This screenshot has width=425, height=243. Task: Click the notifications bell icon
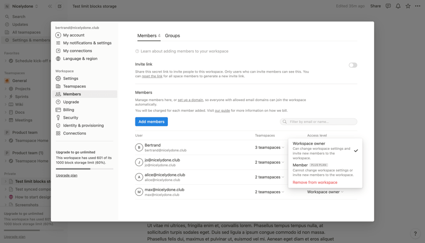point(398,6)
